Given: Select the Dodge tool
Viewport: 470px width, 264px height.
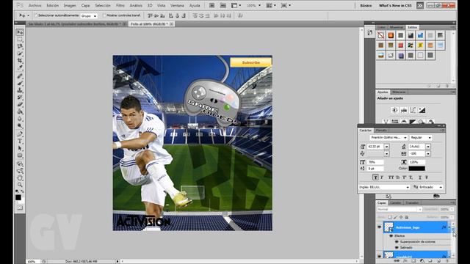Looking at the screenshot, I should click(20, 126).
